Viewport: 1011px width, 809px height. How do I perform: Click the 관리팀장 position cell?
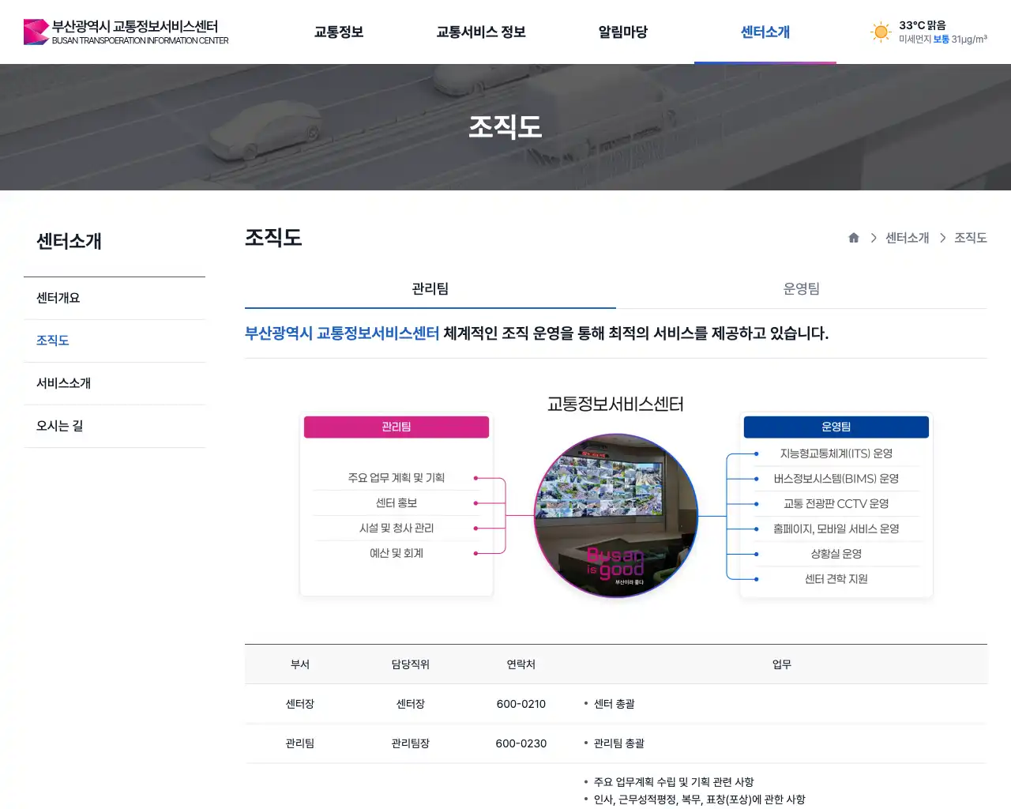tap(411, 743)
